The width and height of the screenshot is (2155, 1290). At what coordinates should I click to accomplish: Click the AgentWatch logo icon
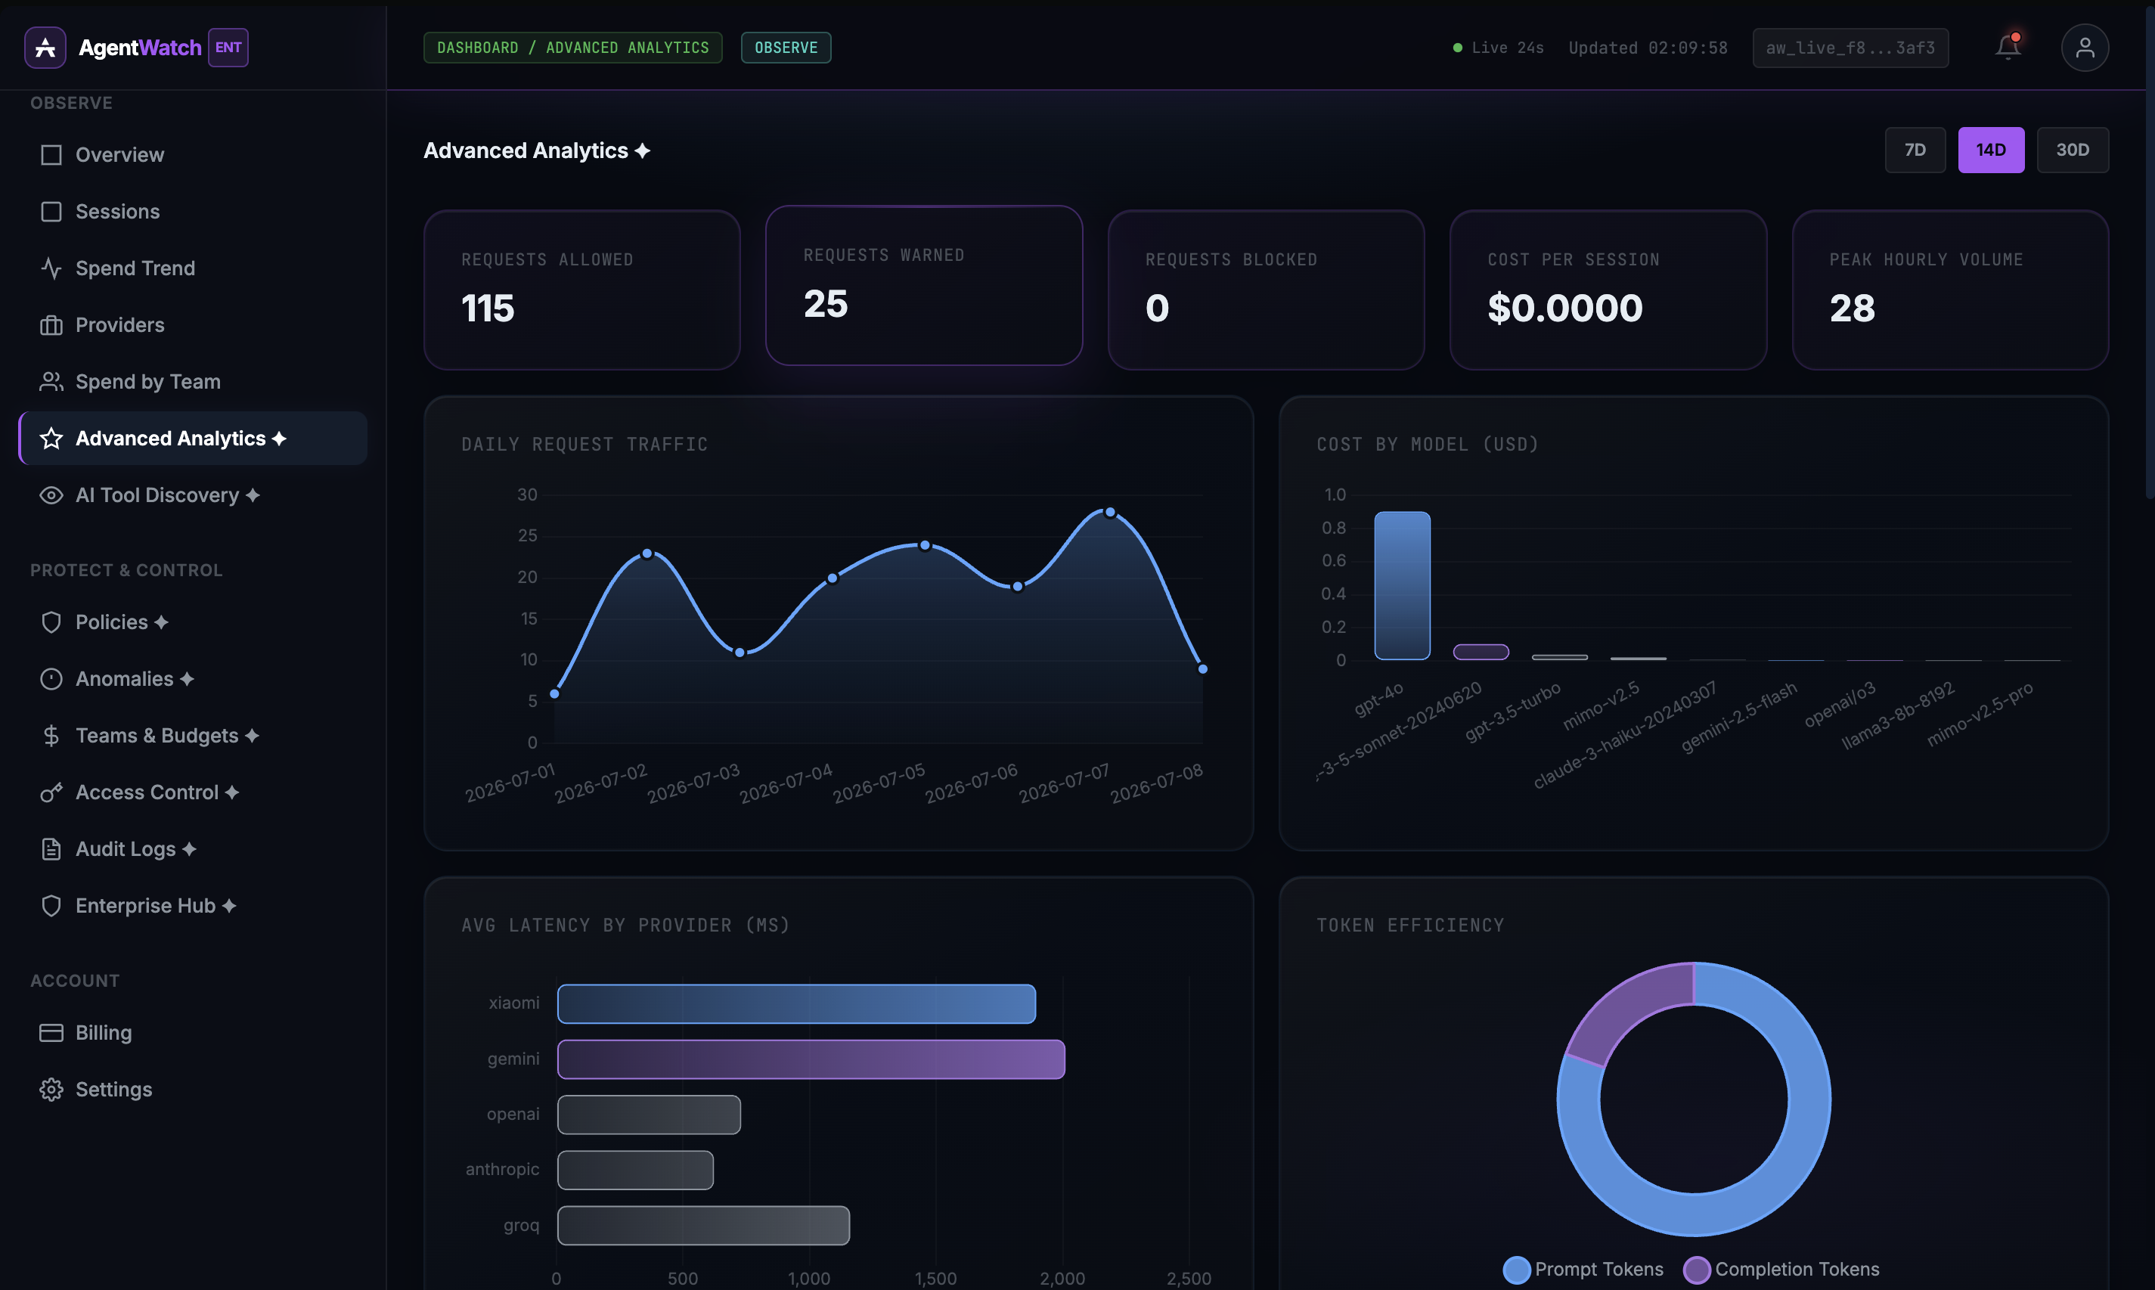[x=45, y=47]
